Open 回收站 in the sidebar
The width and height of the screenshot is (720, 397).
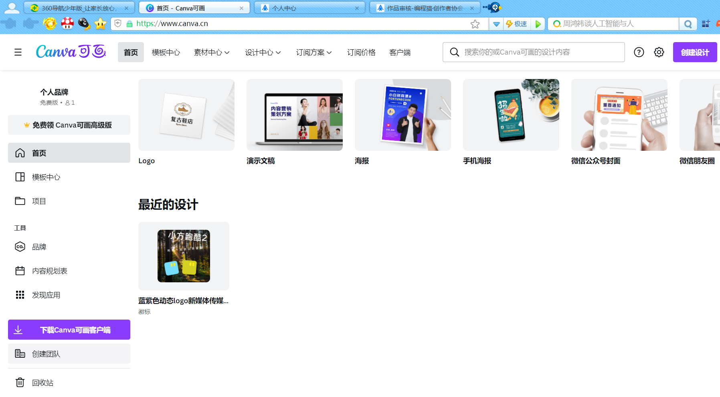tap(69, 383)
